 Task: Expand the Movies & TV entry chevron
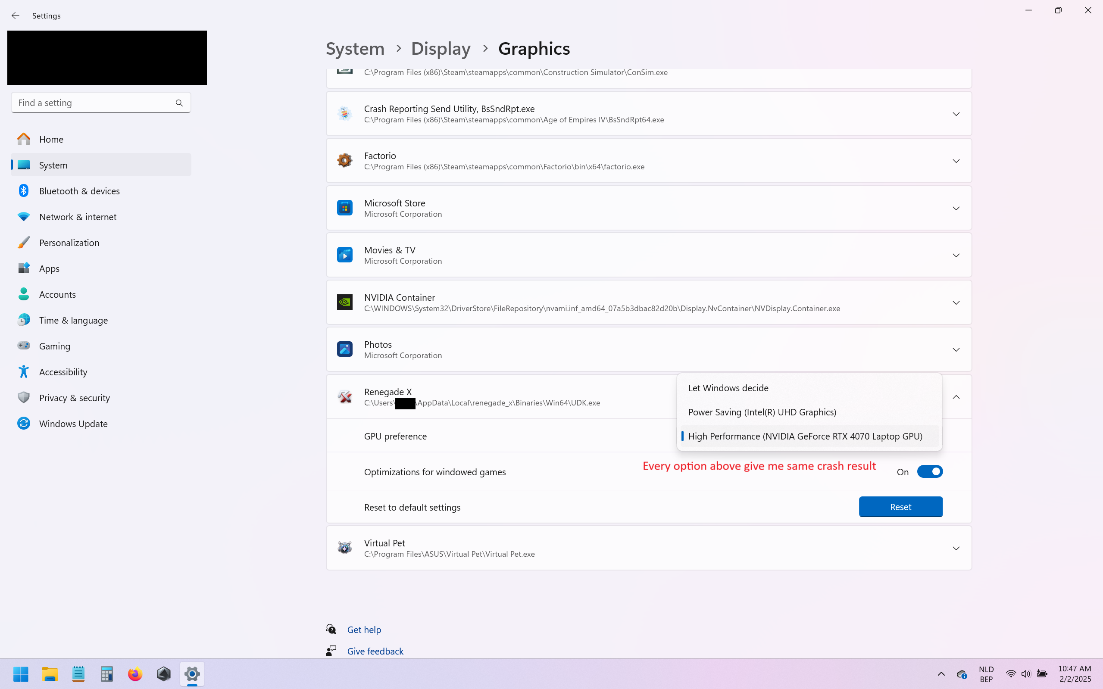point(956,255)
